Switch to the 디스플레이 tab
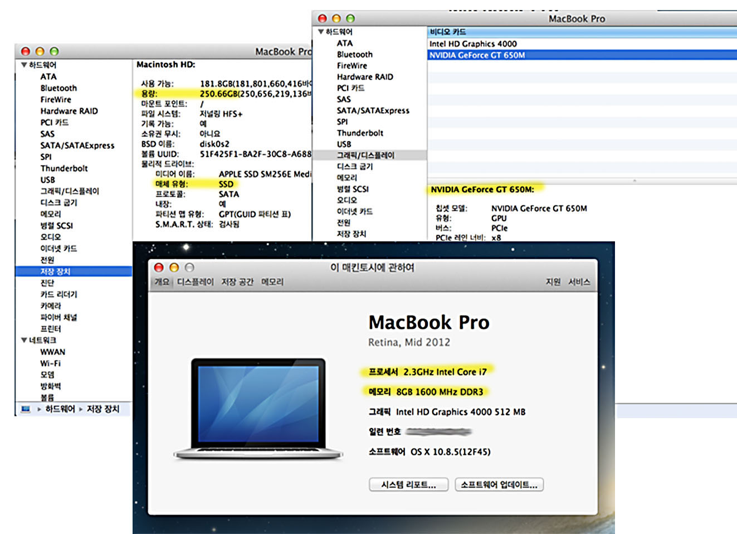Image resolution: width=737 pixels, height=534 pixels. pos(195,282)
